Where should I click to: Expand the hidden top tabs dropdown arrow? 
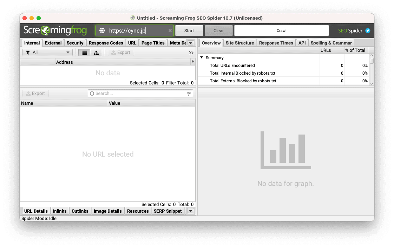point(191,43)
